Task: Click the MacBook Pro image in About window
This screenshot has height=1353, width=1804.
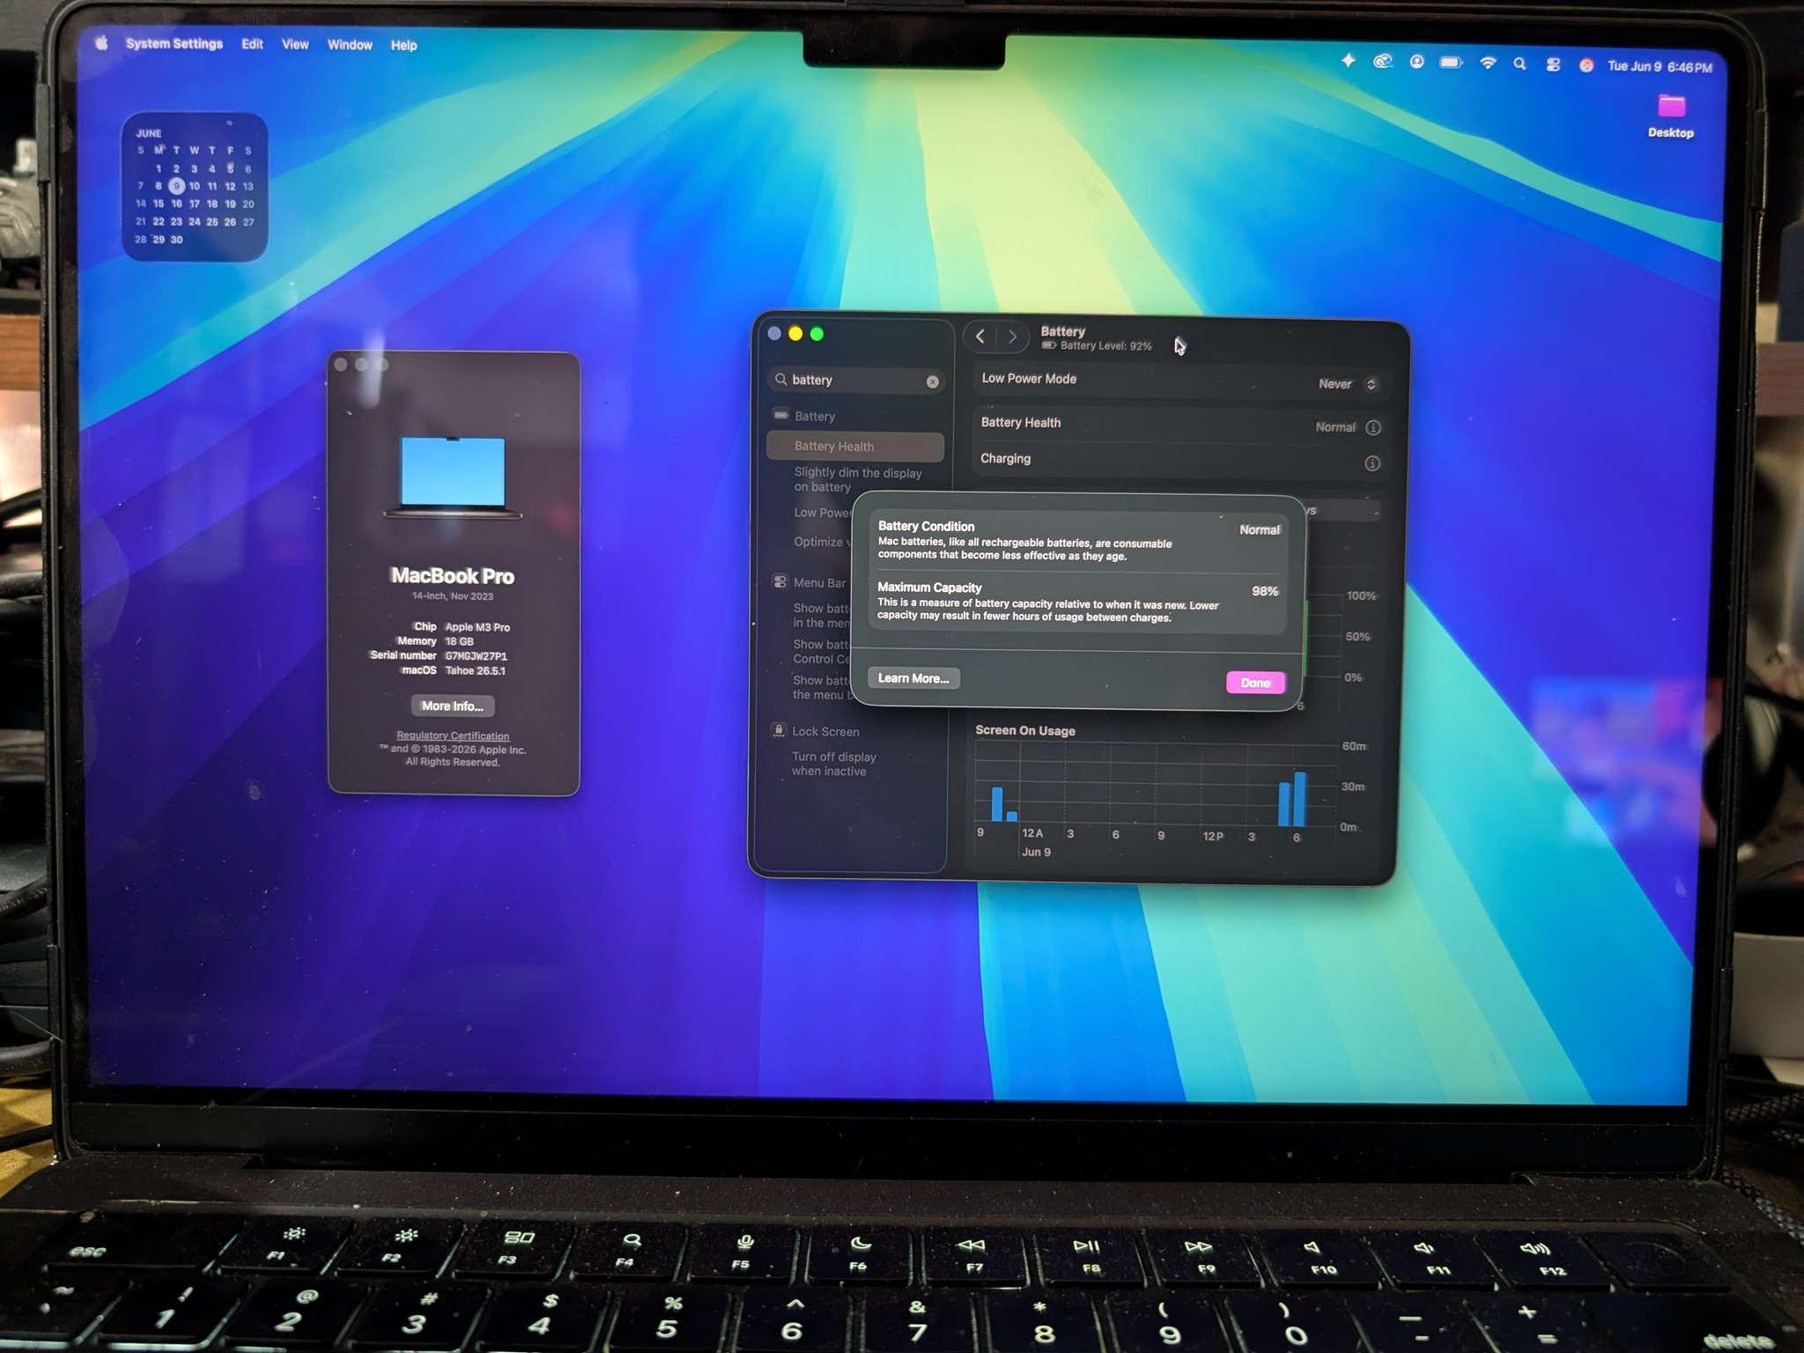Action: point(453,477)
